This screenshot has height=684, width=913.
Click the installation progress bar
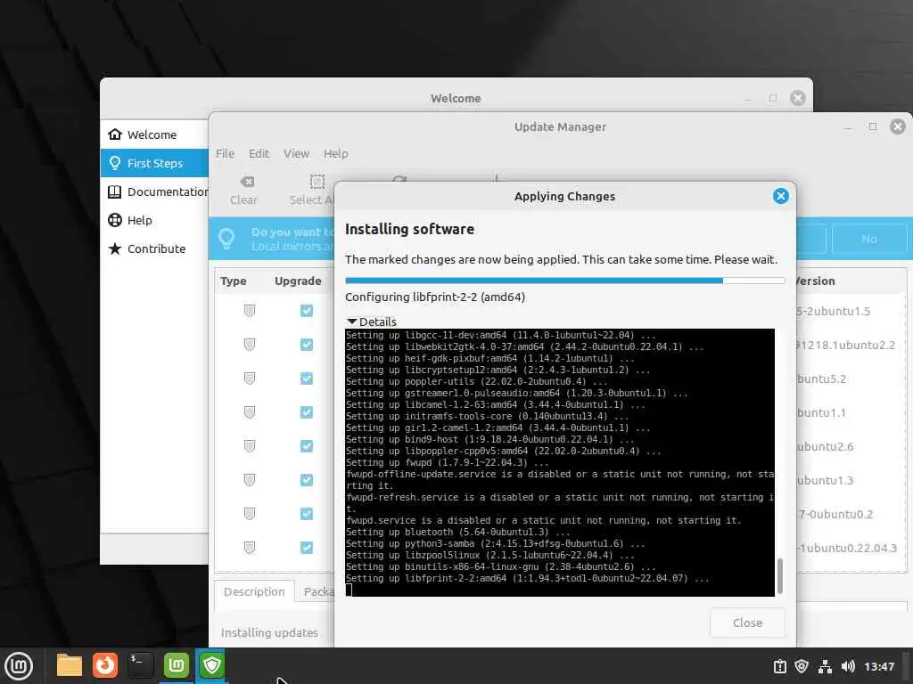click(564, 281)
